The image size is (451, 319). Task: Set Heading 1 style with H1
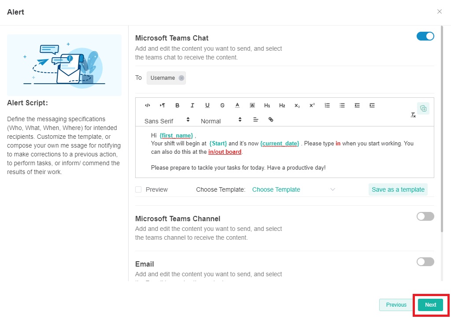[267, 105]
